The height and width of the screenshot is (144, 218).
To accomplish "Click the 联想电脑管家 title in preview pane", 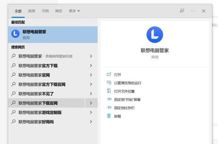I will 155,50.
